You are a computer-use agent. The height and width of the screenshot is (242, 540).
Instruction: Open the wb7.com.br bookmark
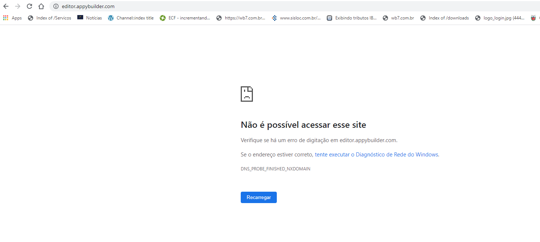(399, 18)
